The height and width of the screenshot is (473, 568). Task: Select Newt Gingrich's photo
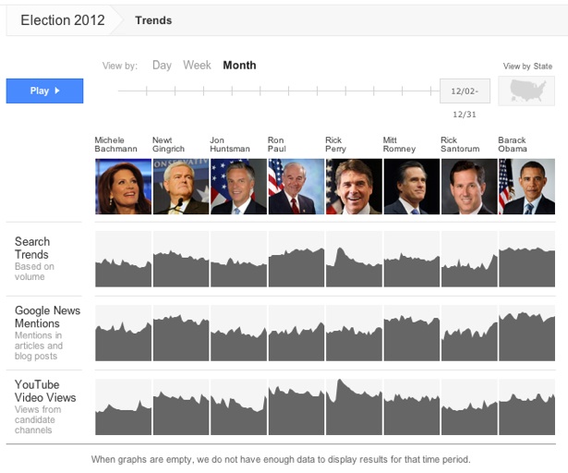[x=180, y=187]
